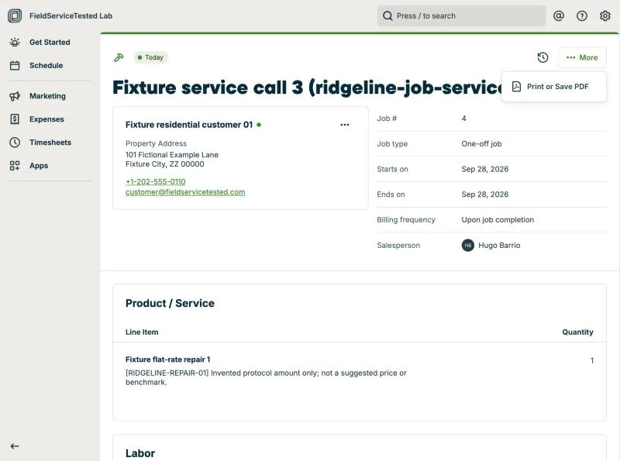Click the search magnifier icon

387,15
